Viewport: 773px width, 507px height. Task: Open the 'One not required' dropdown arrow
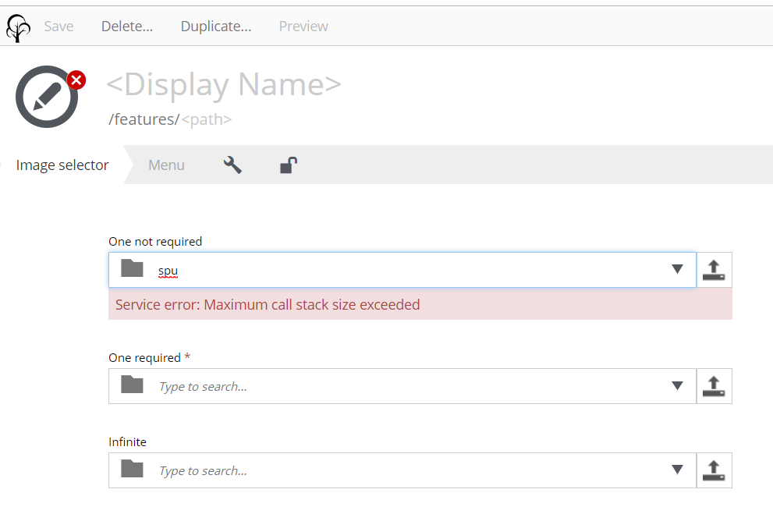676,269
